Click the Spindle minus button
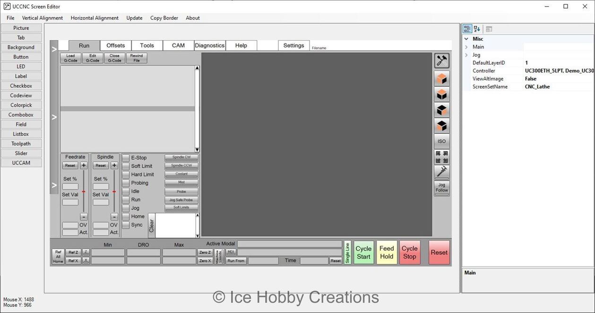The width and height of the screenshot is (595, 313). [114, 217]
